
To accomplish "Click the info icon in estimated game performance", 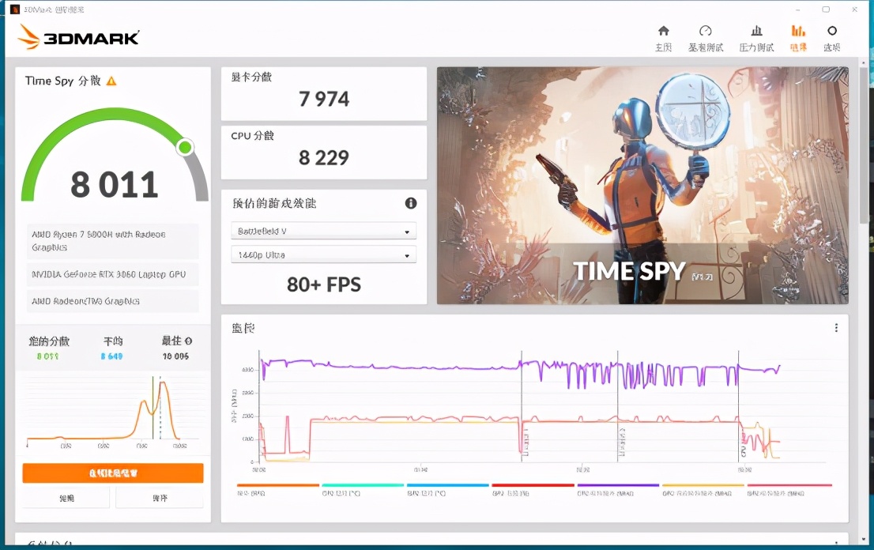I will [x=411, y=203].
